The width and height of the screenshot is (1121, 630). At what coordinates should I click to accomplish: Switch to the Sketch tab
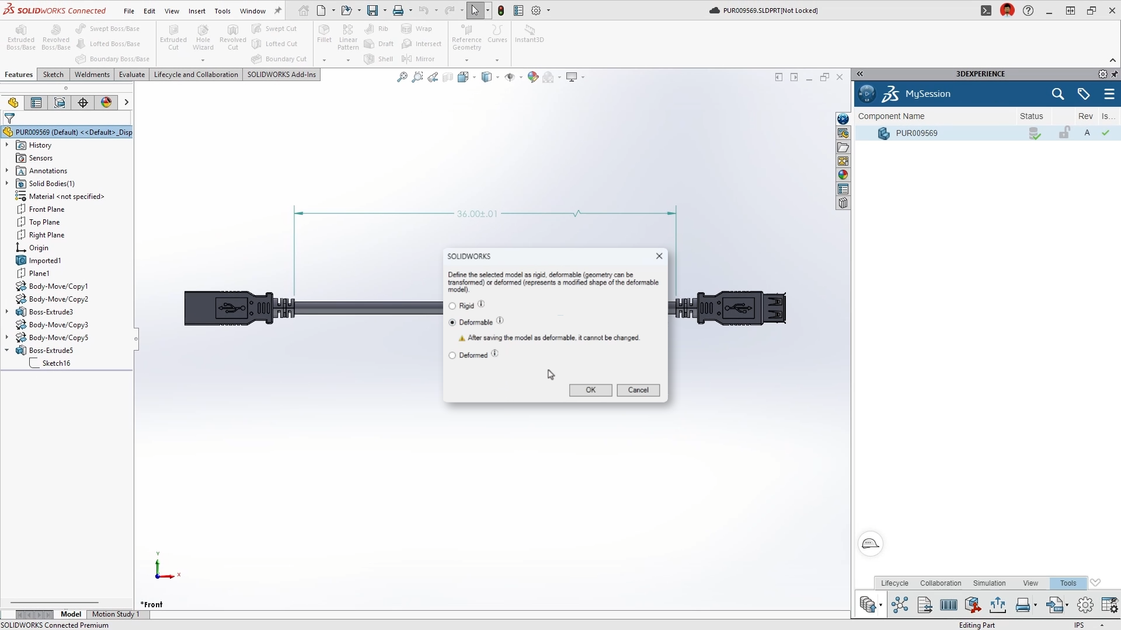click(x=53, y=75)
